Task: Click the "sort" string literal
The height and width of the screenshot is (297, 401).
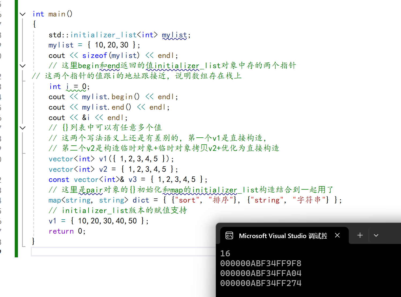Action: (x=187, y=200)
